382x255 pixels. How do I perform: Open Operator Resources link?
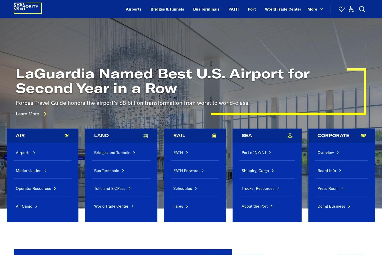tap(33, 189)
